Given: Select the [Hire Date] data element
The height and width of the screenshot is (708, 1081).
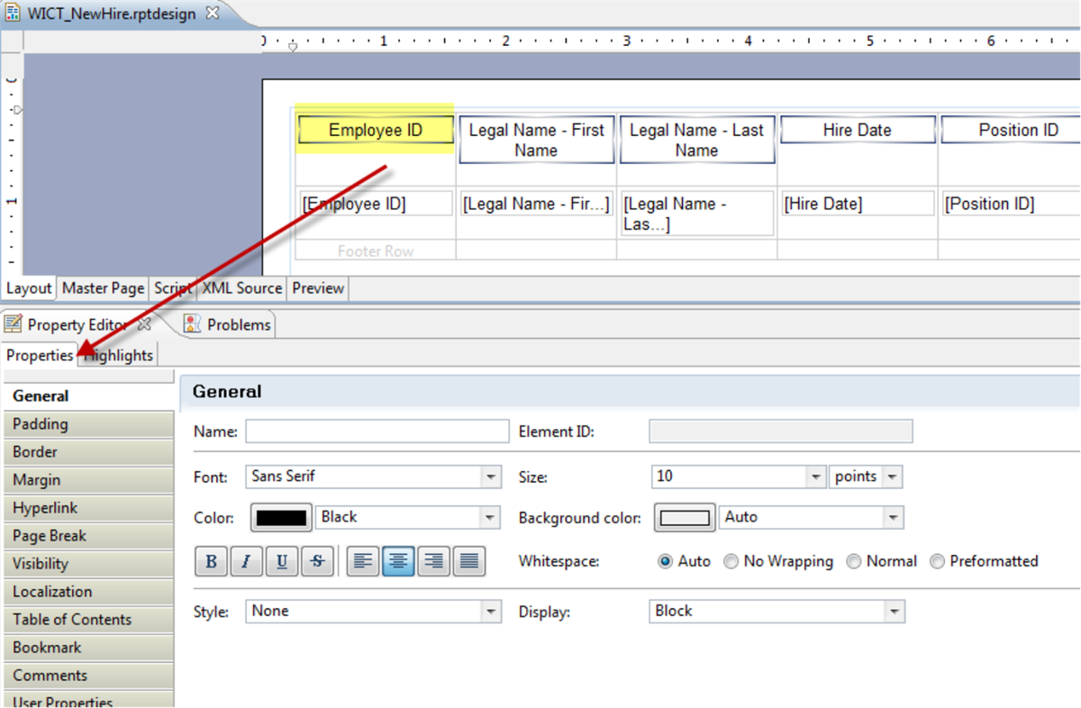Looking at the screenshot, I should tap(857, 204).
